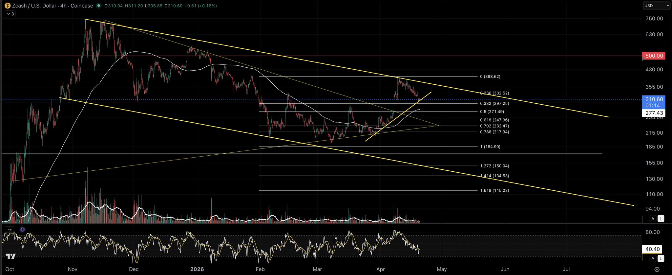The height and width of the screenshot is (275, 672).
Task: Toggle log scale (L) on the price pane
Action: click(661, 219)
